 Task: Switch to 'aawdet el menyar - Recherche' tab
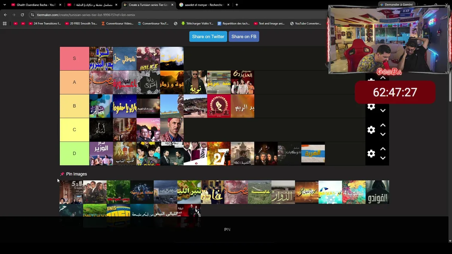(204, 5)
